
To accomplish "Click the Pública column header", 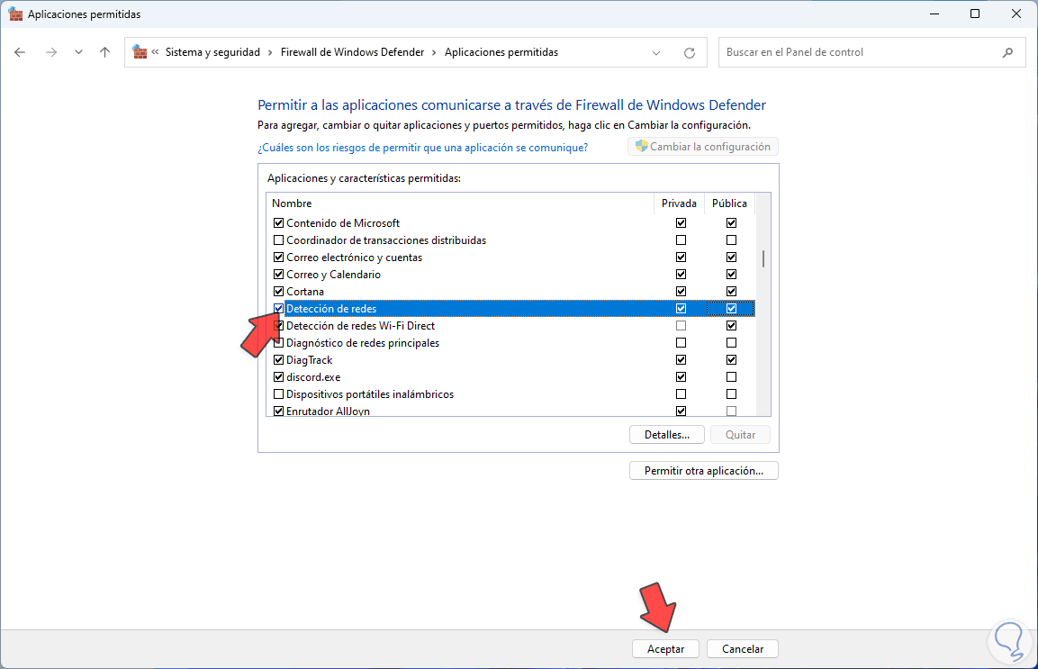I will (729, 203).
